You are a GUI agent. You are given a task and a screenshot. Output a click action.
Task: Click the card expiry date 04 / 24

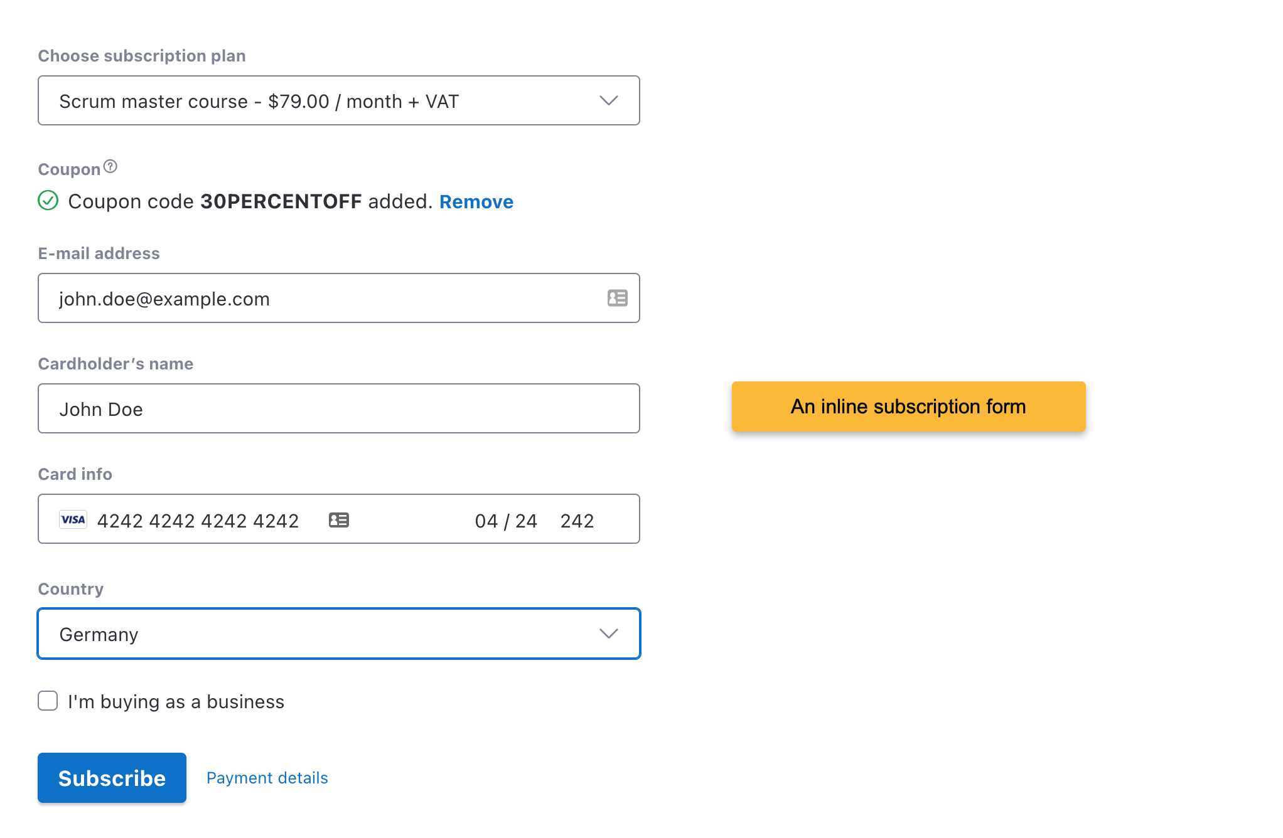[506, 521]
